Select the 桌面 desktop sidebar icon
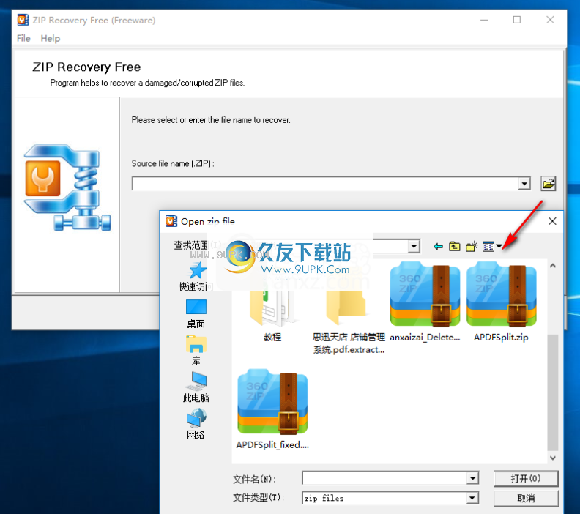Screen dimensions: 580x514 (x=196, y=313)
